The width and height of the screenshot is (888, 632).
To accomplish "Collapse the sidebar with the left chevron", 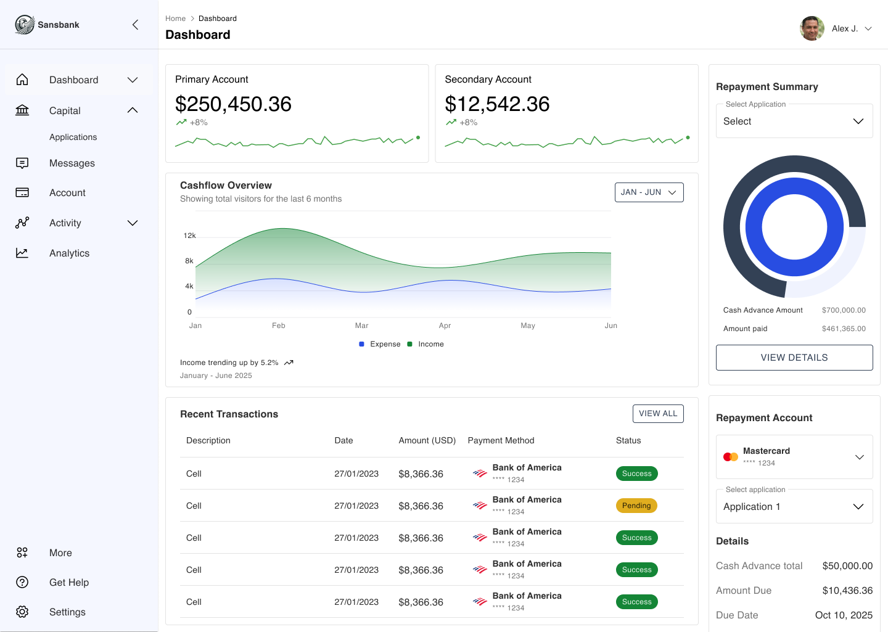I will [x=135, y=25].
